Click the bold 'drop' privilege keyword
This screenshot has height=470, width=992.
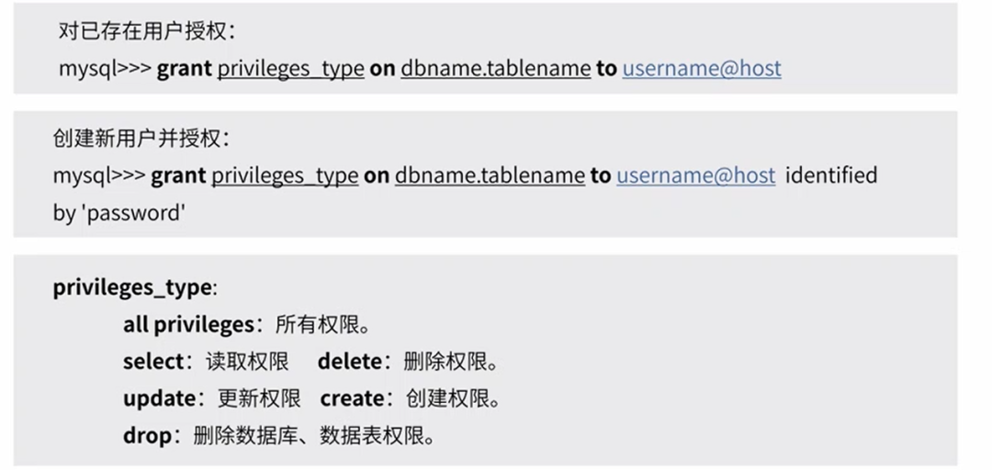click(x=147, y=435)
